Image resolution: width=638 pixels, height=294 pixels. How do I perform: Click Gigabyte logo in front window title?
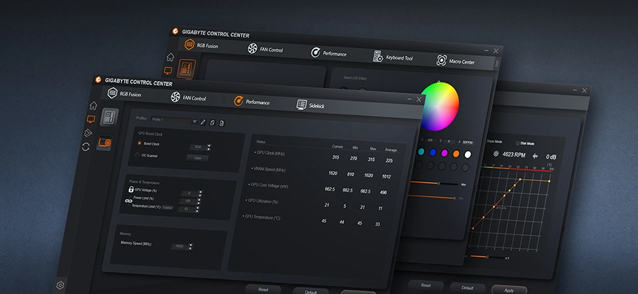tap(98, 80)
